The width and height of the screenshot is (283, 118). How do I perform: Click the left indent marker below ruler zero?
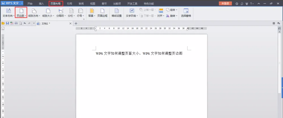coord(96,29)
